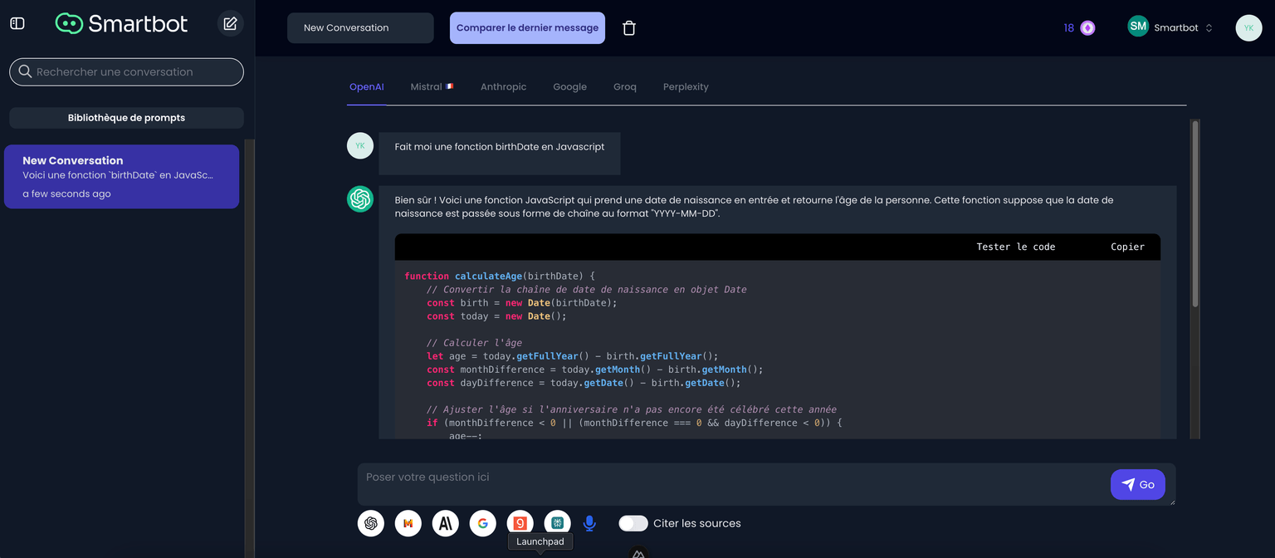Screen dimensions: 1275x558
Task: Open the YK profile avatar menu
Action: tap(1248, 27)
